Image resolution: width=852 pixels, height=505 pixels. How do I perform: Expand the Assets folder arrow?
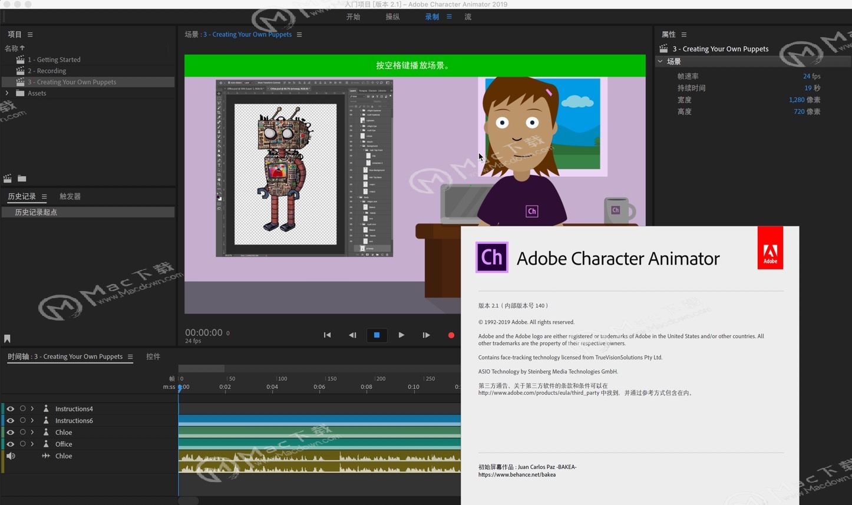tap(7, 93)
